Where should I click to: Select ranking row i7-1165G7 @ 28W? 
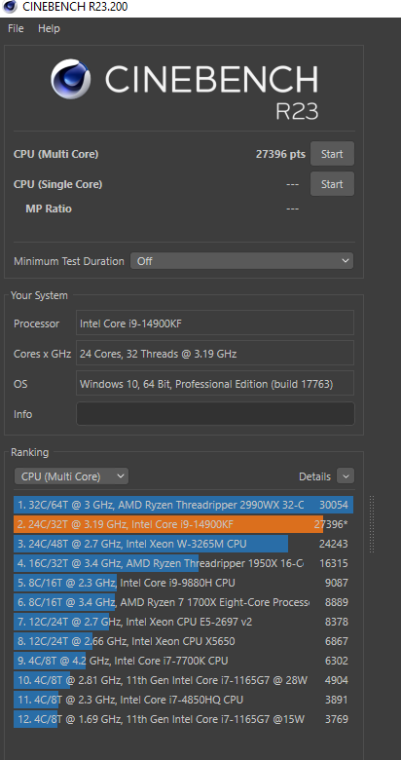click(184, 680)
